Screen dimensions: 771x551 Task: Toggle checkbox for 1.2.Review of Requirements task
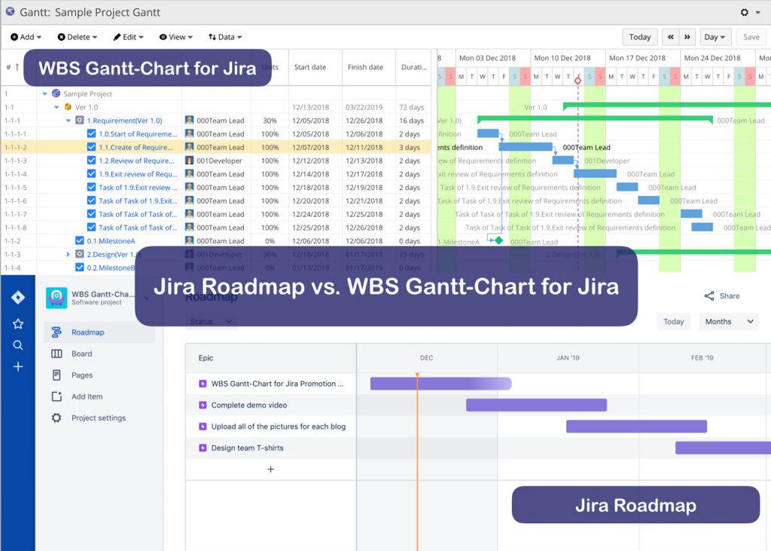coord(92,161)
